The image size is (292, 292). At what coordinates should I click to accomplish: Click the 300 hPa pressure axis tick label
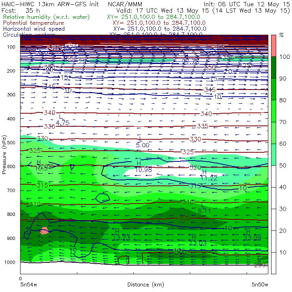click(11, 95)
